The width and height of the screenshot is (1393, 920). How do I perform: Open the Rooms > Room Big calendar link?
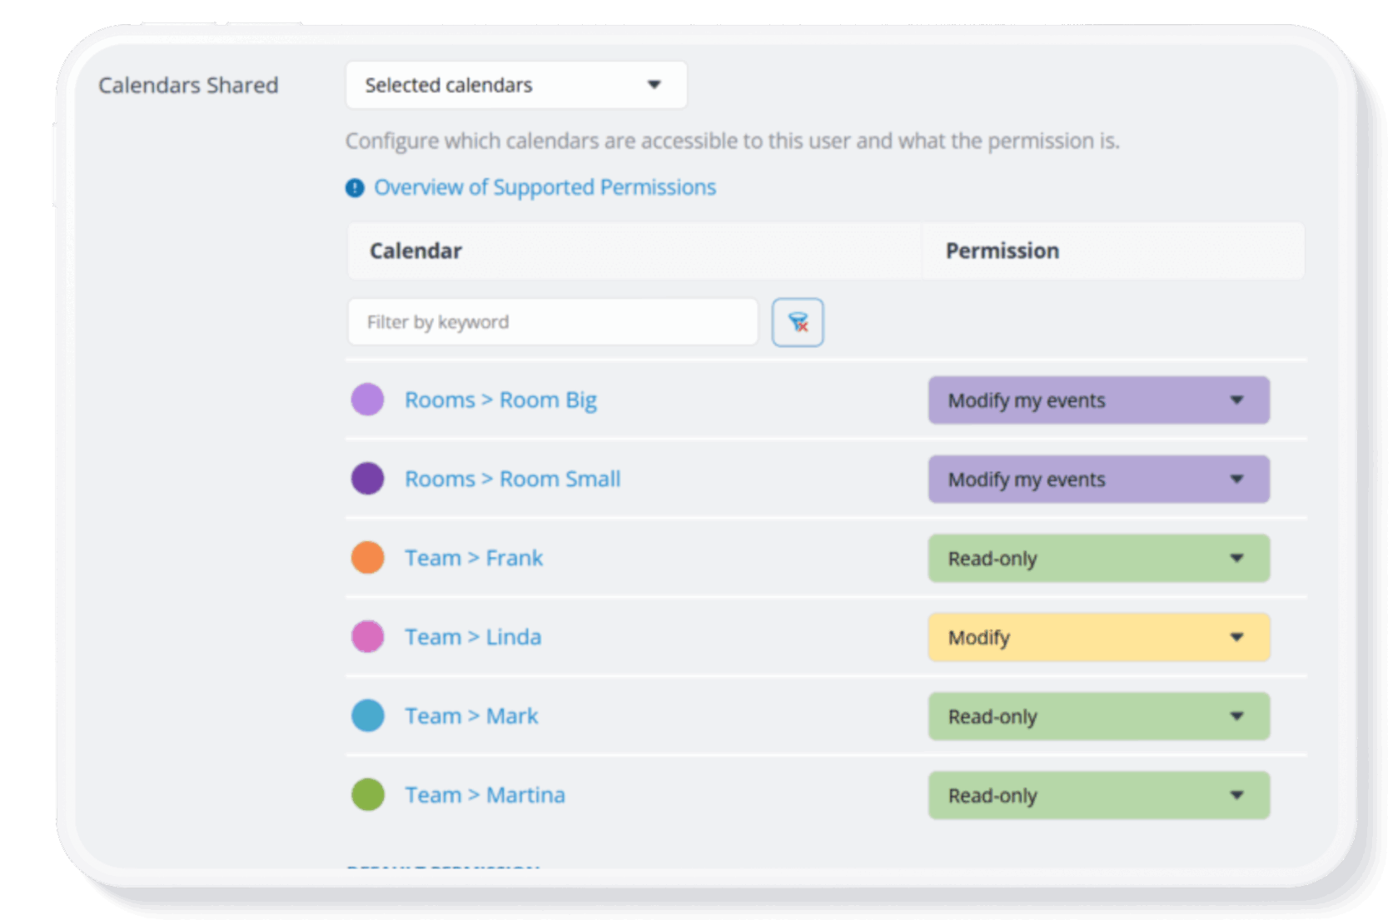(x=500, y=400)
